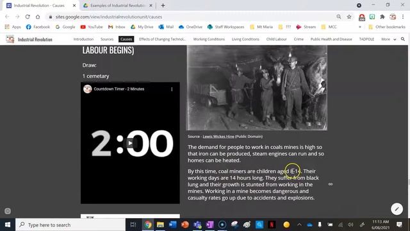Viewport: 410px width, 231px height.
Task: Expand the MCC bookmark folder
Action: 329,27
